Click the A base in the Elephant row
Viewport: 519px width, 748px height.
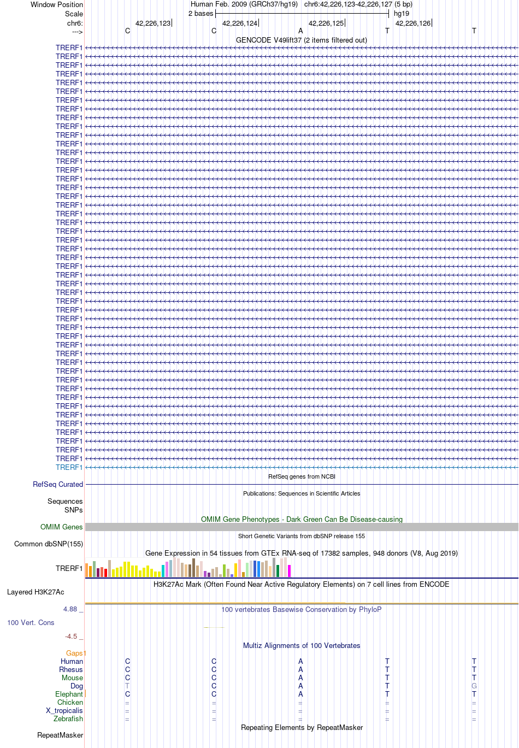(300, 694)
